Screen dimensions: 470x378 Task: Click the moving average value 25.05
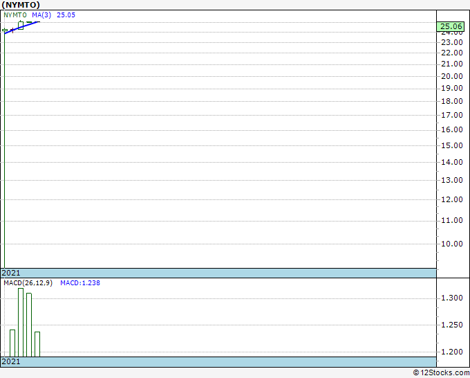pos(66,15)
